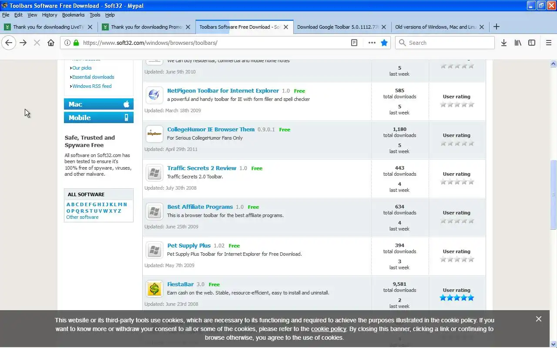Open the Our picks sidebar link
The height and width of the screenshot is (348, 557).
(82, 68)
